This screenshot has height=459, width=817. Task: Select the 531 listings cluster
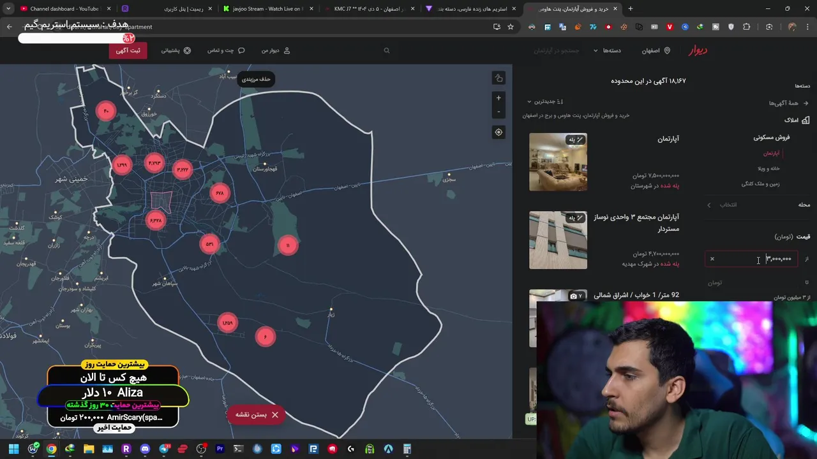point(209,244)
